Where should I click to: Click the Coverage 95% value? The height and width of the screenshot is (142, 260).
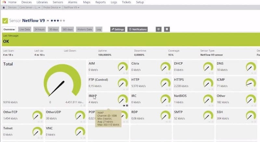point(171,55)
